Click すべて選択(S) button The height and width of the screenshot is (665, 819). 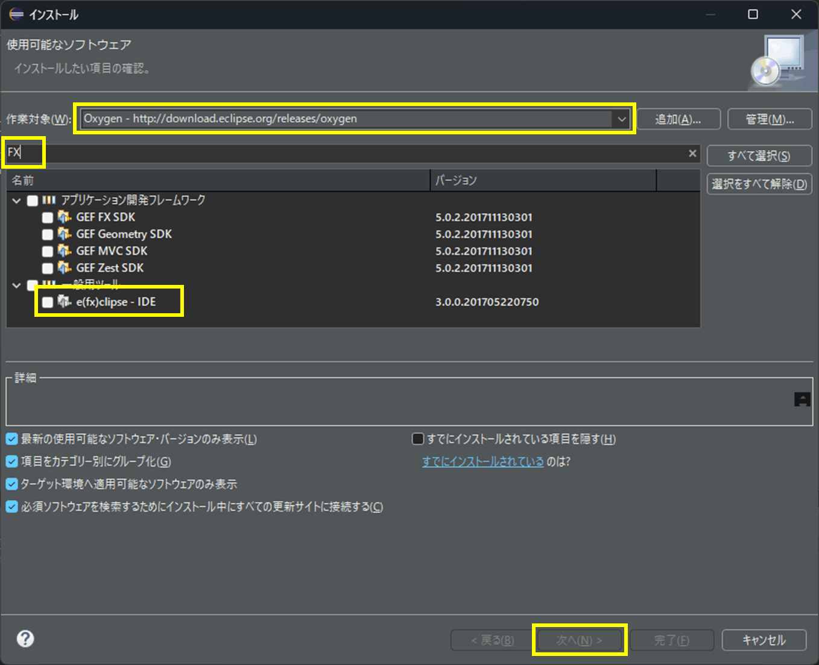coord(759,156)
